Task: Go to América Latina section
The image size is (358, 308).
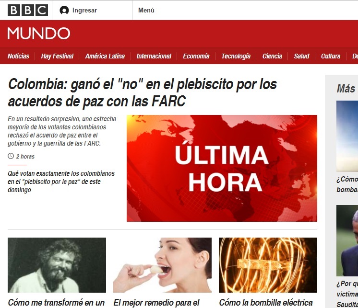Action: 105,56
